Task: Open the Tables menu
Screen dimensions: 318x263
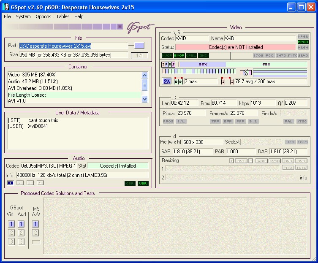Action: [63, 16]
